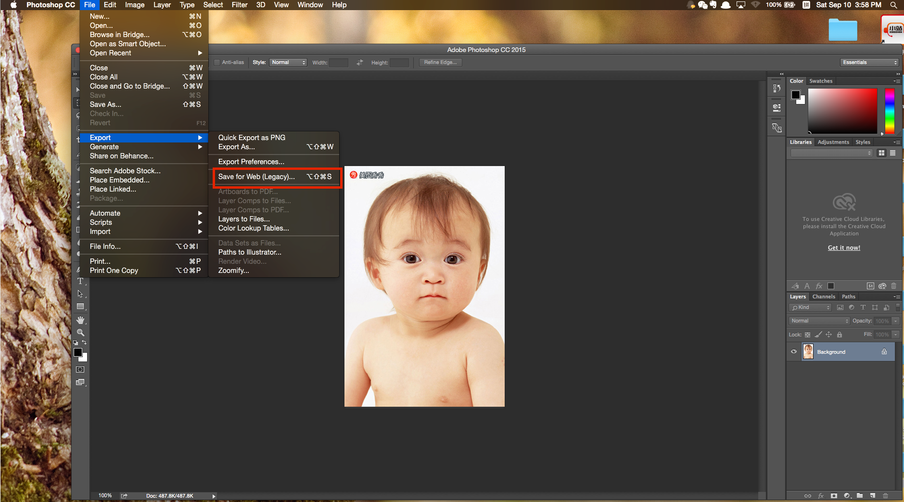Screen dimensions: 904x502
Task: Add a layer mask icon
Action: pyautogui.click(x=834, y=496)
